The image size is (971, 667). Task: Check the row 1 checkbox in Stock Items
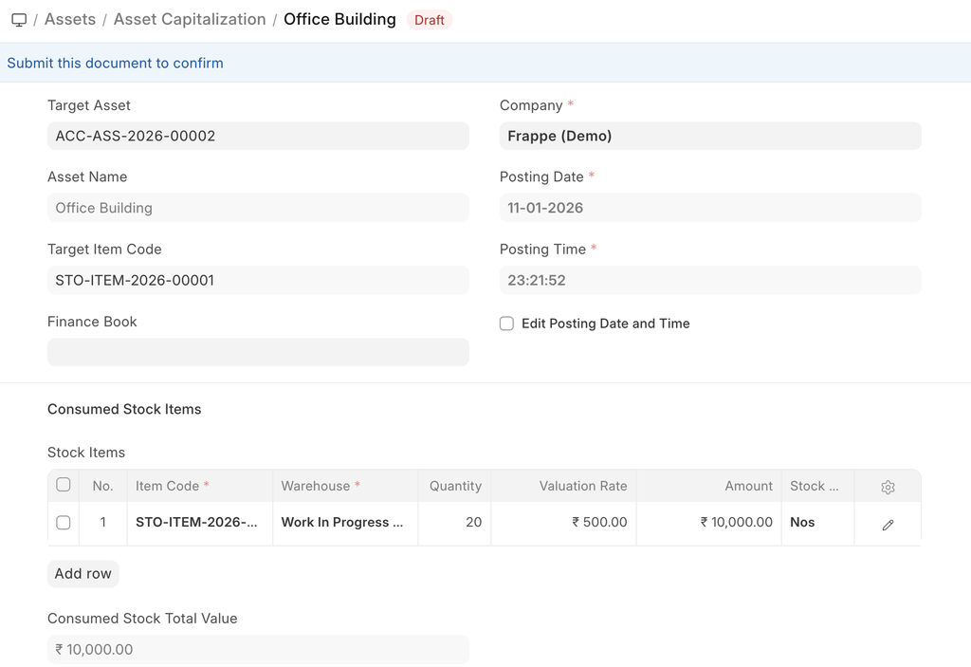(64, 523)
